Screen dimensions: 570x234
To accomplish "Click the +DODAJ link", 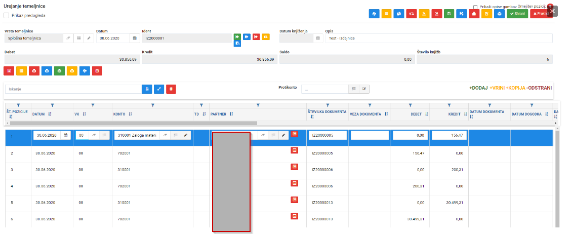I will click(478, 88).
